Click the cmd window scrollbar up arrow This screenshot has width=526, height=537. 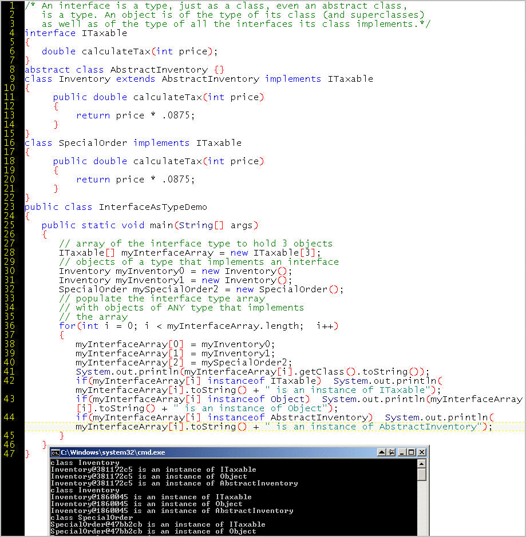[x=422, y=464]
